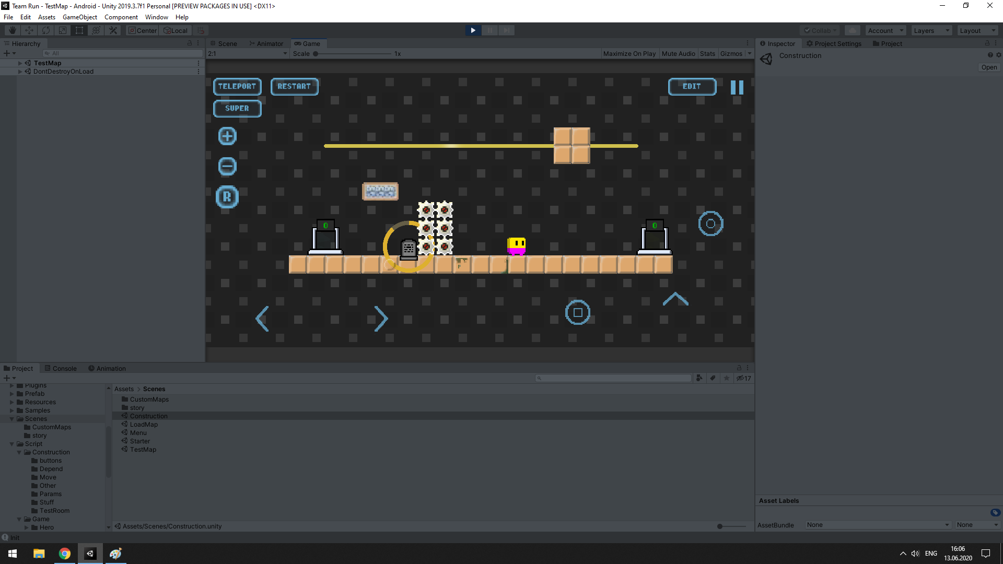1003x564 pixels.
Task: Open Chrome from the taskbar
Action: point(65,554)
